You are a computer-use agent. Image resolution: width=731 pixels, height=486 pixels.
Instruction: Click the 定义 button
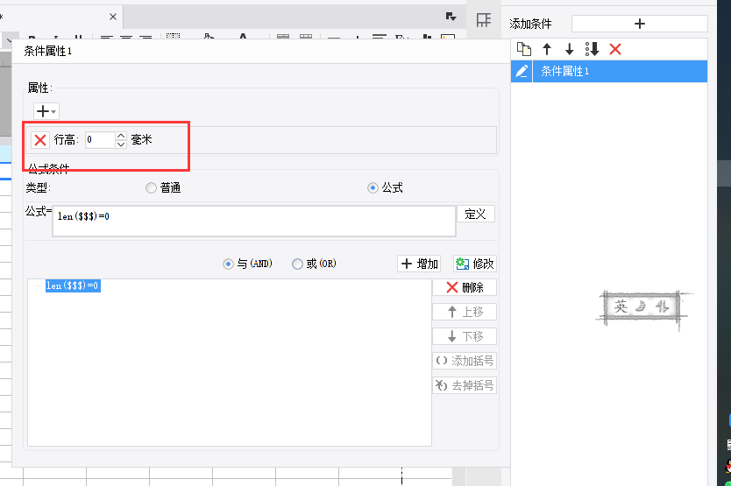click(476, 215)
